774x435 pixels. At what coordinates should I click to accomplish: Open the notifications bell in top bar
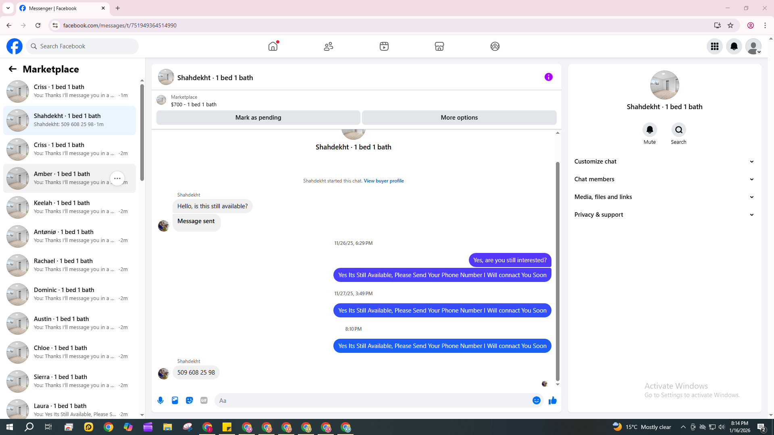[734, 46]
